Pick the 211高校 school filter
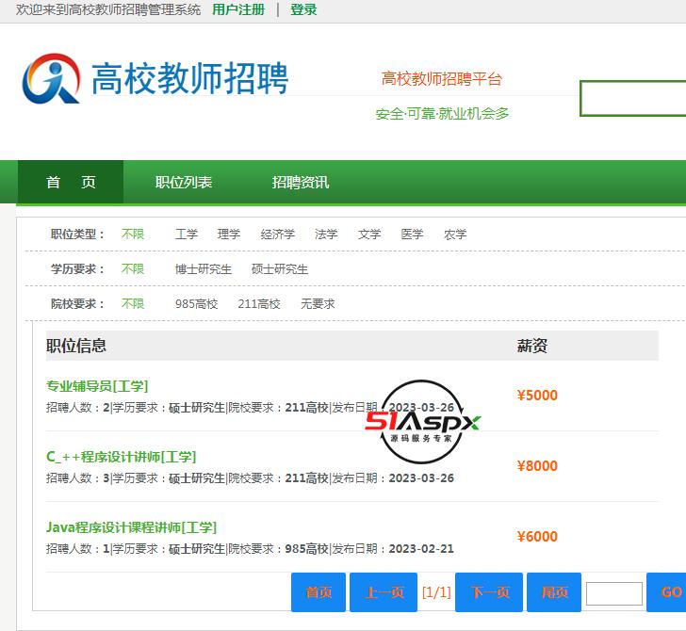The image size is (686, 631). 259,304
